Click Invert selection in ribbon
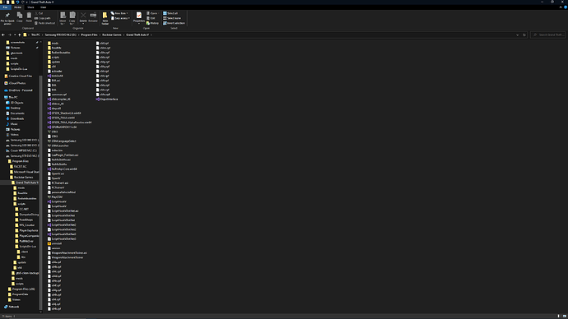Viewport: 568px width, 319px height. pyautogui.click(x=175, y=23)
